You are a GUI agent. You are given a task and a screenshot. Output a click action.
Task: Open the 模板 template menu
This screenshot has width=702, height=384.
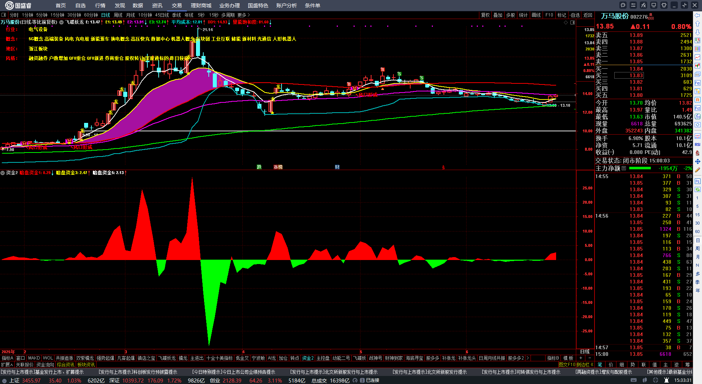pyautogui.click(x=568, y=358)
